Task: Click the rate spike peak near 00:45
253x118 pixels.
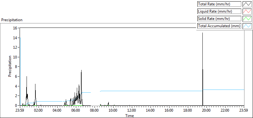Action: (x=27, y=77)
